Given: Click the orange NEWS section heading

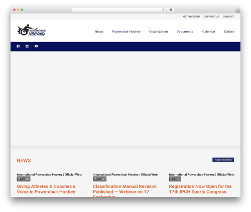Looking at the screenshot, I should coord(24,160).
